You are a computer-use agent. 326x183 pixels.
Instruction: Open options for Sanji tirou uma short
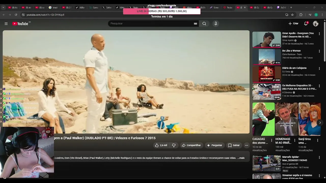tap(318, 140)
